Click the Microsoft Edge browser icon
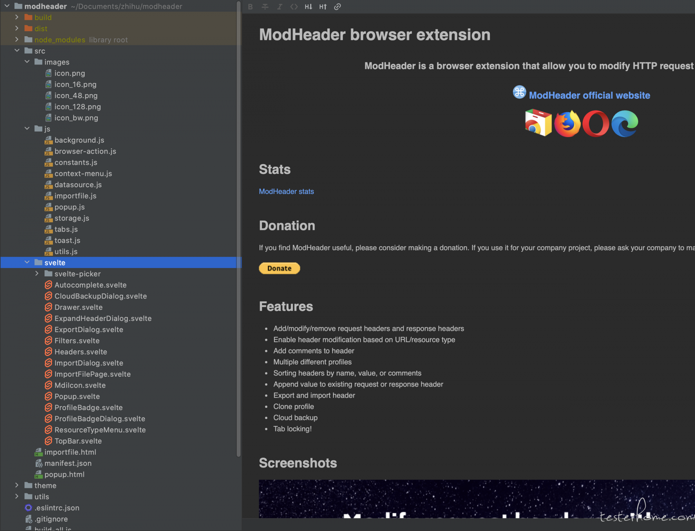Viewport: 695px width, 531px height. [x=625, y=124]
